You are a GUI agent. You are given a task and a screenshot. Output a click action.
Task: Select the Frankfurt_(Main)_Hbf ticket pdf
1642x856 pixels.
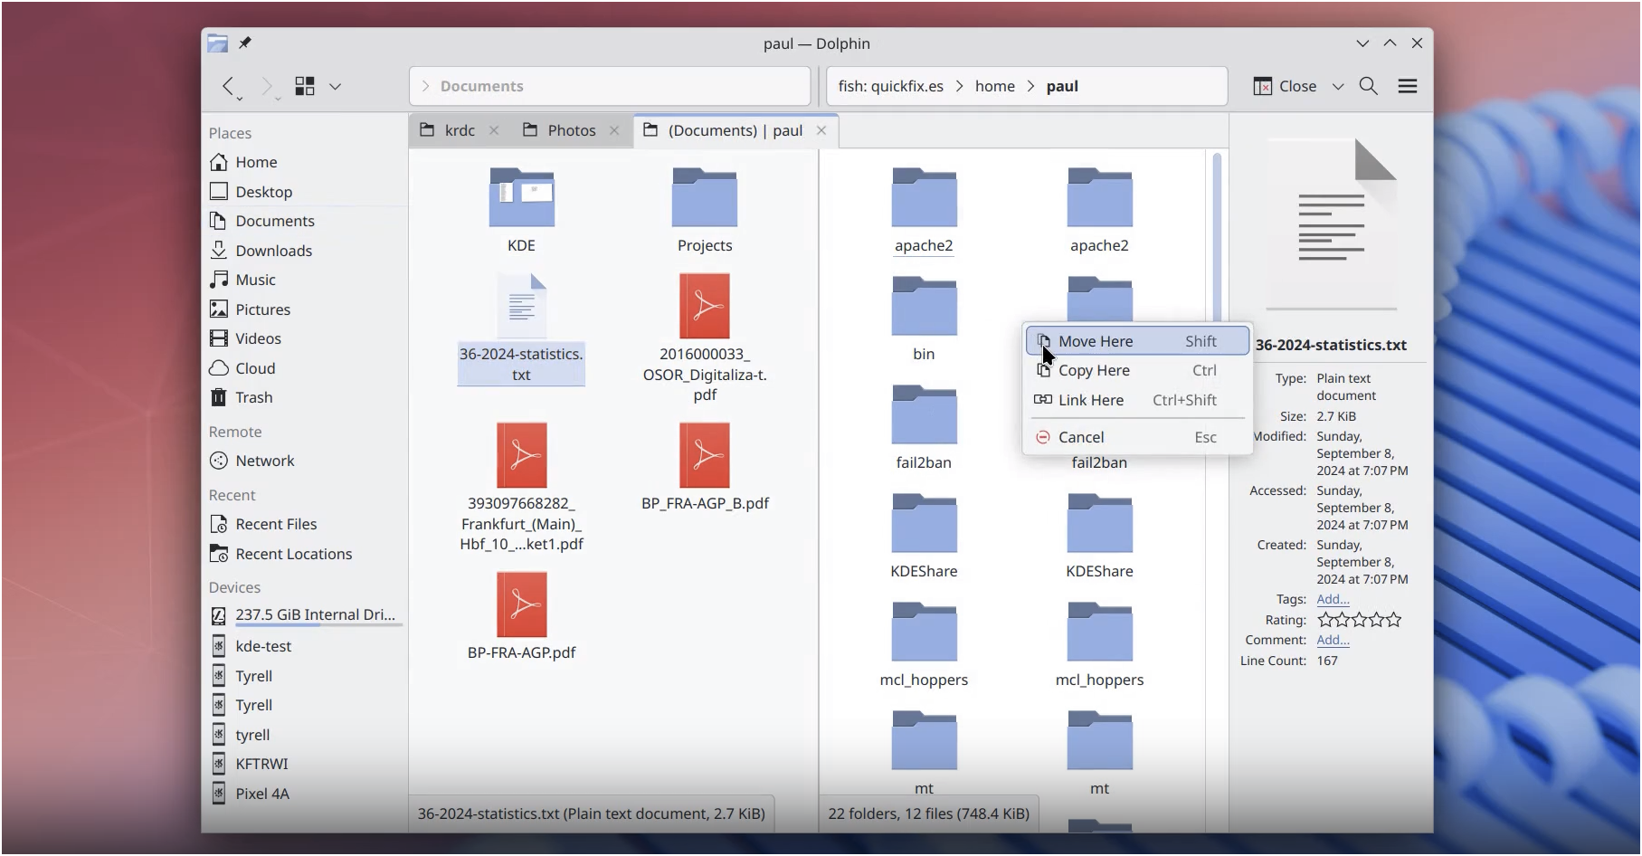[x=522, y=488]
